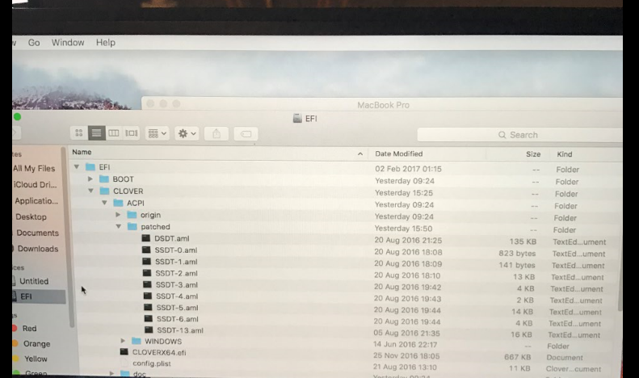The height and width of the screenshot is (378, 639).
Task: Click the Share toolbar button
Action: click(216, 134)
